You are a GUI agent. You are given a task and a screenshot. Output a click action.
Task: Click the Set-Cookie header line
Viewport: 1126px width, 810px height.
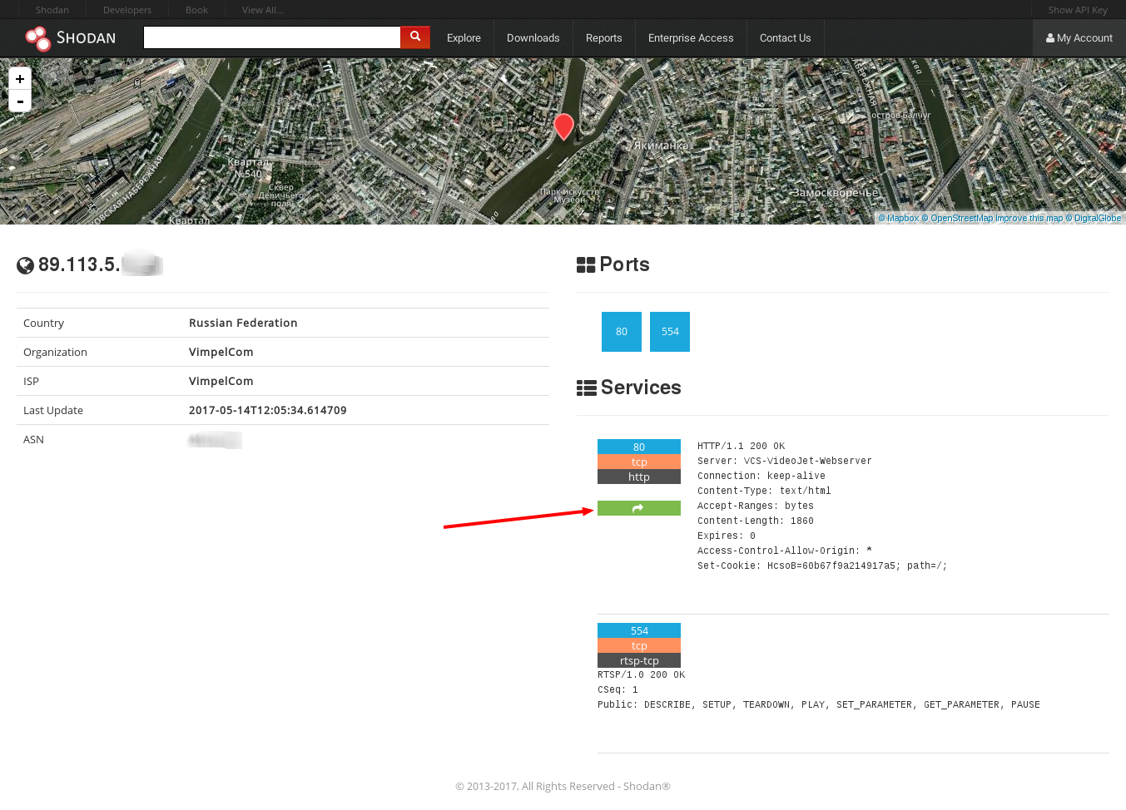822,566
